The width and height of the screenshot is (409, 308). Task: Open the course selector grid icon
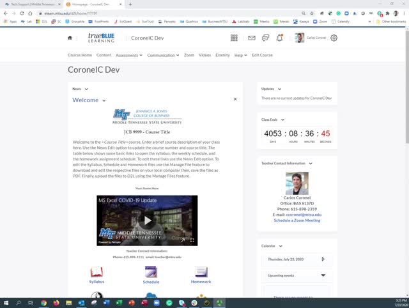click(x=234, y=38)
